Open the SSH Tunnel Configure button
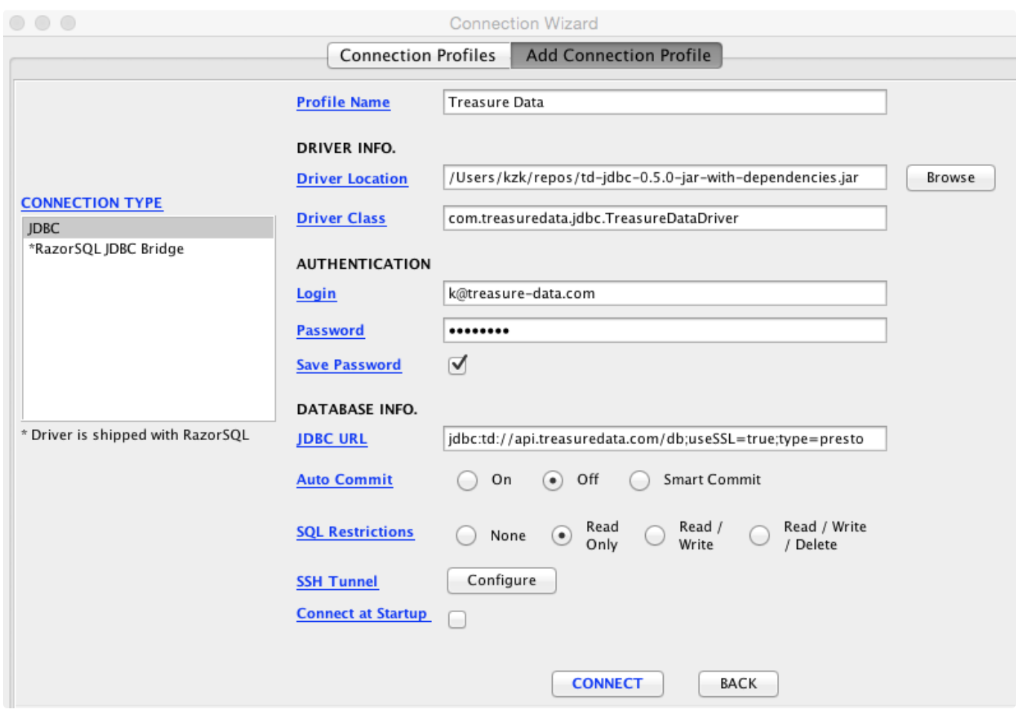 point(501,581)
